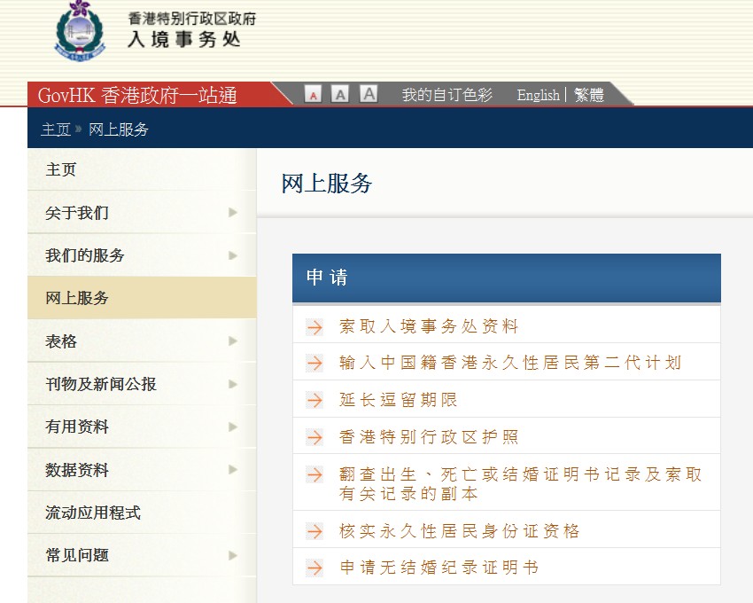The height and width of the screenshot is (603, 753).
Task: Click arrow icon beside 索取入境事务处资料
Action: point(315,327)
